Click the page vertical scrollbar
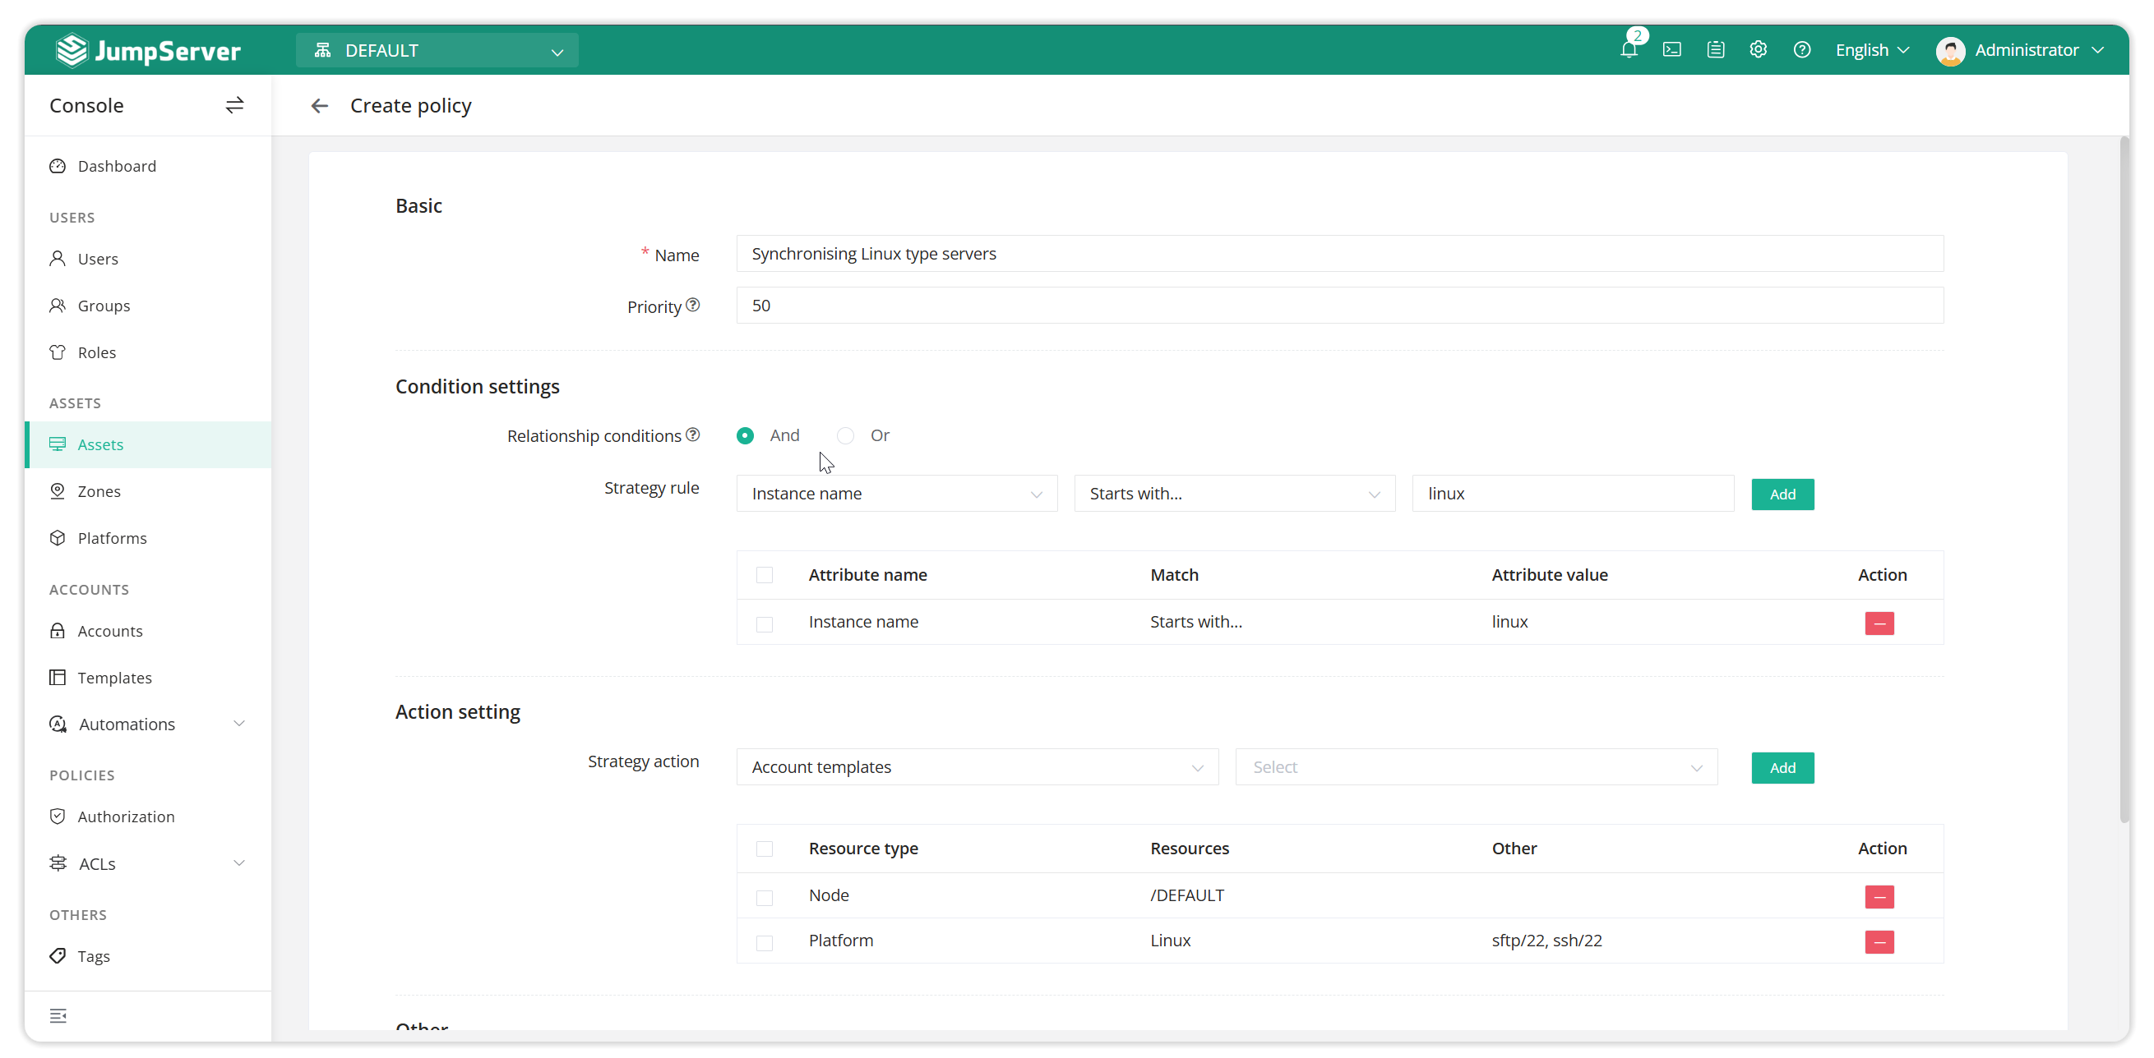This screenshot has width=2154, height=1058. (x=2123, y=481)
